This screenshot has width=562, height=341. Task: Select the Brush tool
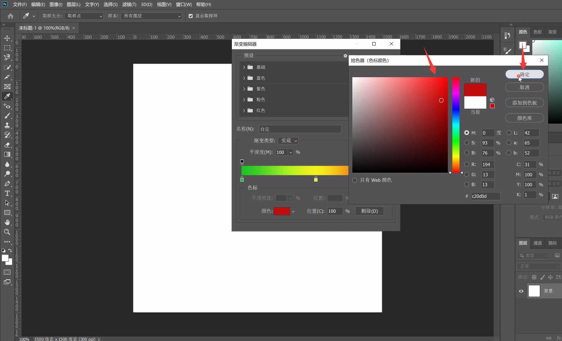click(x=7, y=116)
